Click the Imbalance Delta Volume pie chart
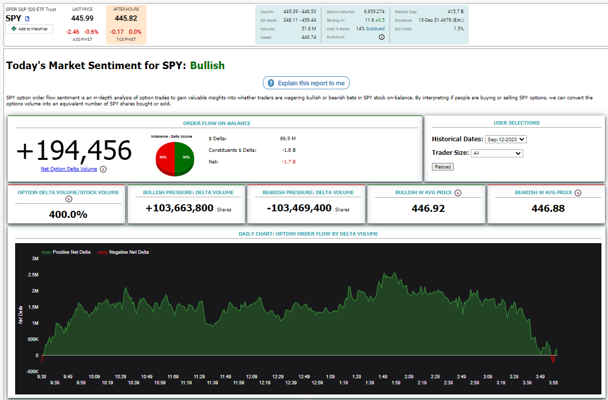 [x=174, y=158]
